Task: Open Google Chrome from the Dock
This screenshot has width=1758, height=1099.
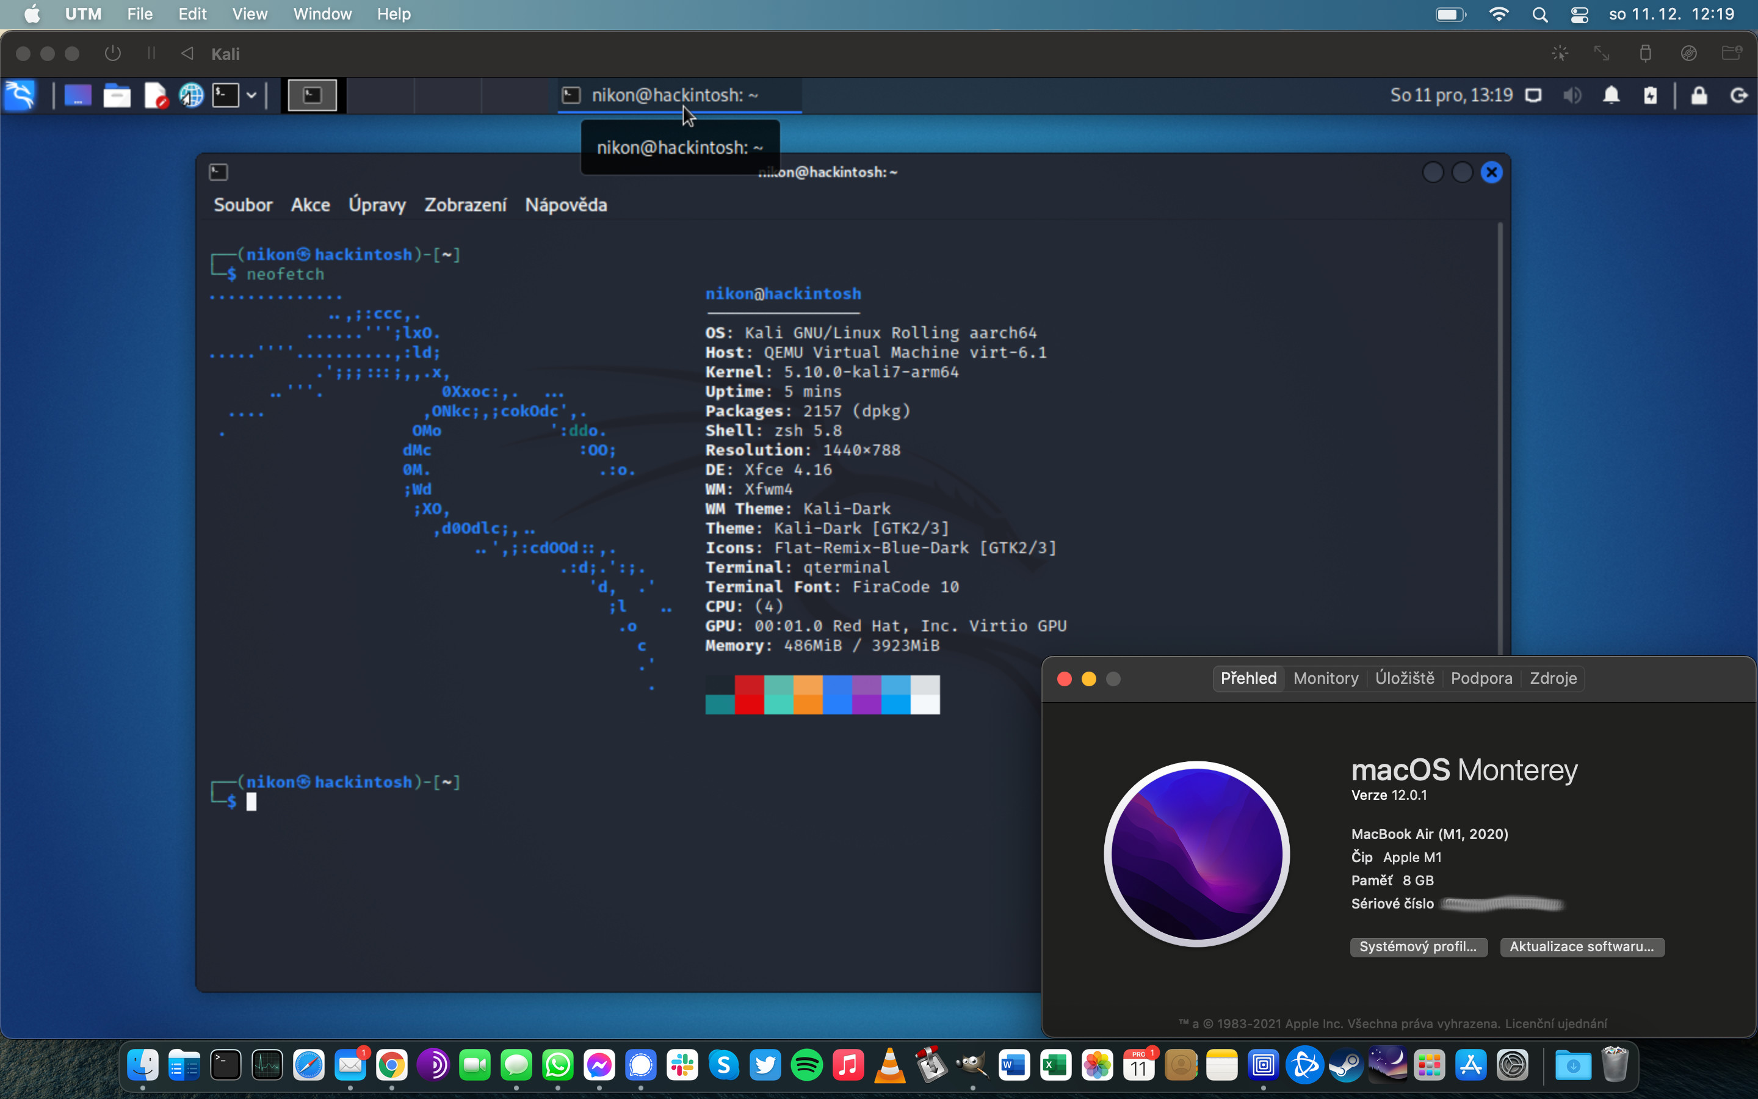Action: (391, 1065)
